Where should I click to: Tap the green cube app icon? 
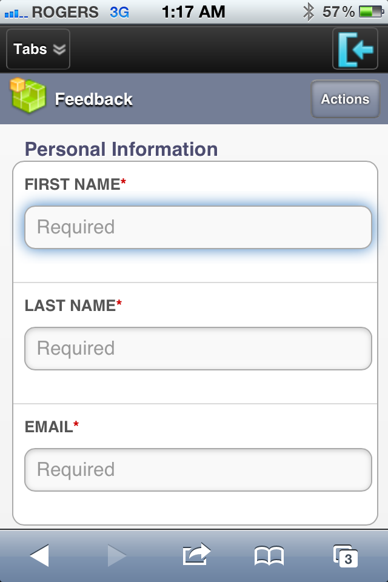coord(28,95)
